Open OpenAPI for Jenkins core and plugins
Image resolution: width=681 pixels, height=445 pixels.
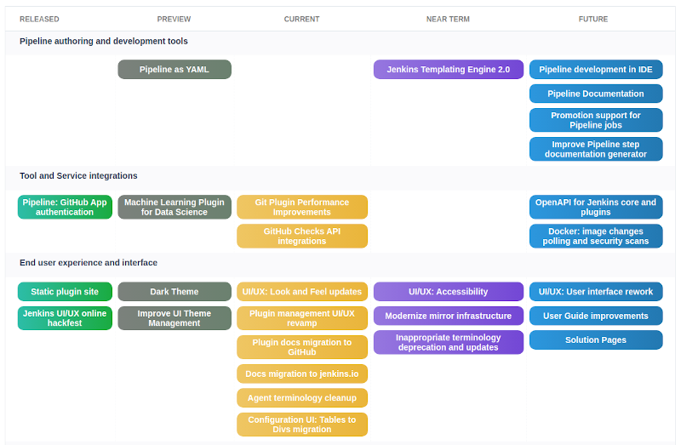595,207
